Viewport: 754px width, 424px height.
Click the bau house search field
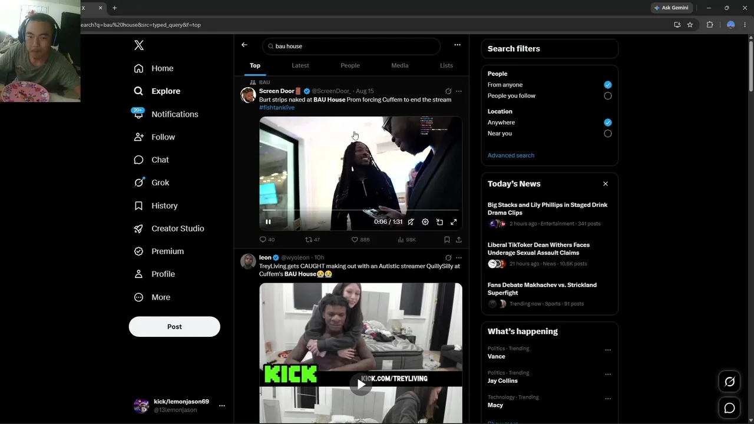tap(351, 46)
